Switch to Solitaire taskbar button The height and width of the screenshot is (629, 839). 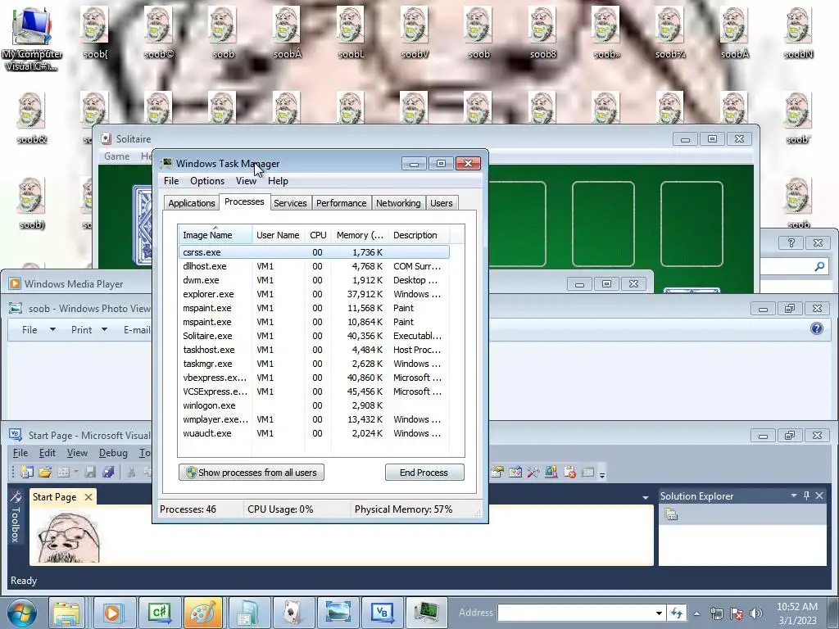(x=293, y=613)
